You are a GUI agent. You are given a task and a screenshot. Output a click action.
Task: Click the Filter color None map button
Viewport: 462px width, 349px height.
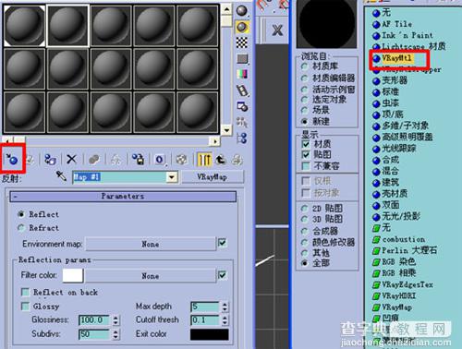[151, 276]
